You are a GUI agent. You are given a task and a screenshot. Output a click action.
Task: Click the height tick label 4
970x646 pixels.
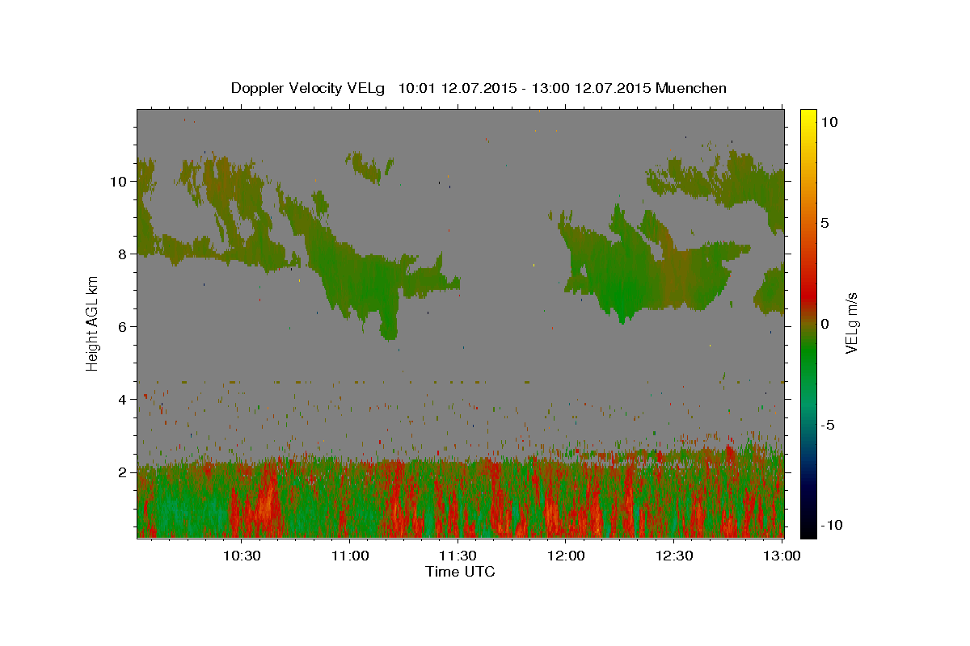tap(124, 400)
